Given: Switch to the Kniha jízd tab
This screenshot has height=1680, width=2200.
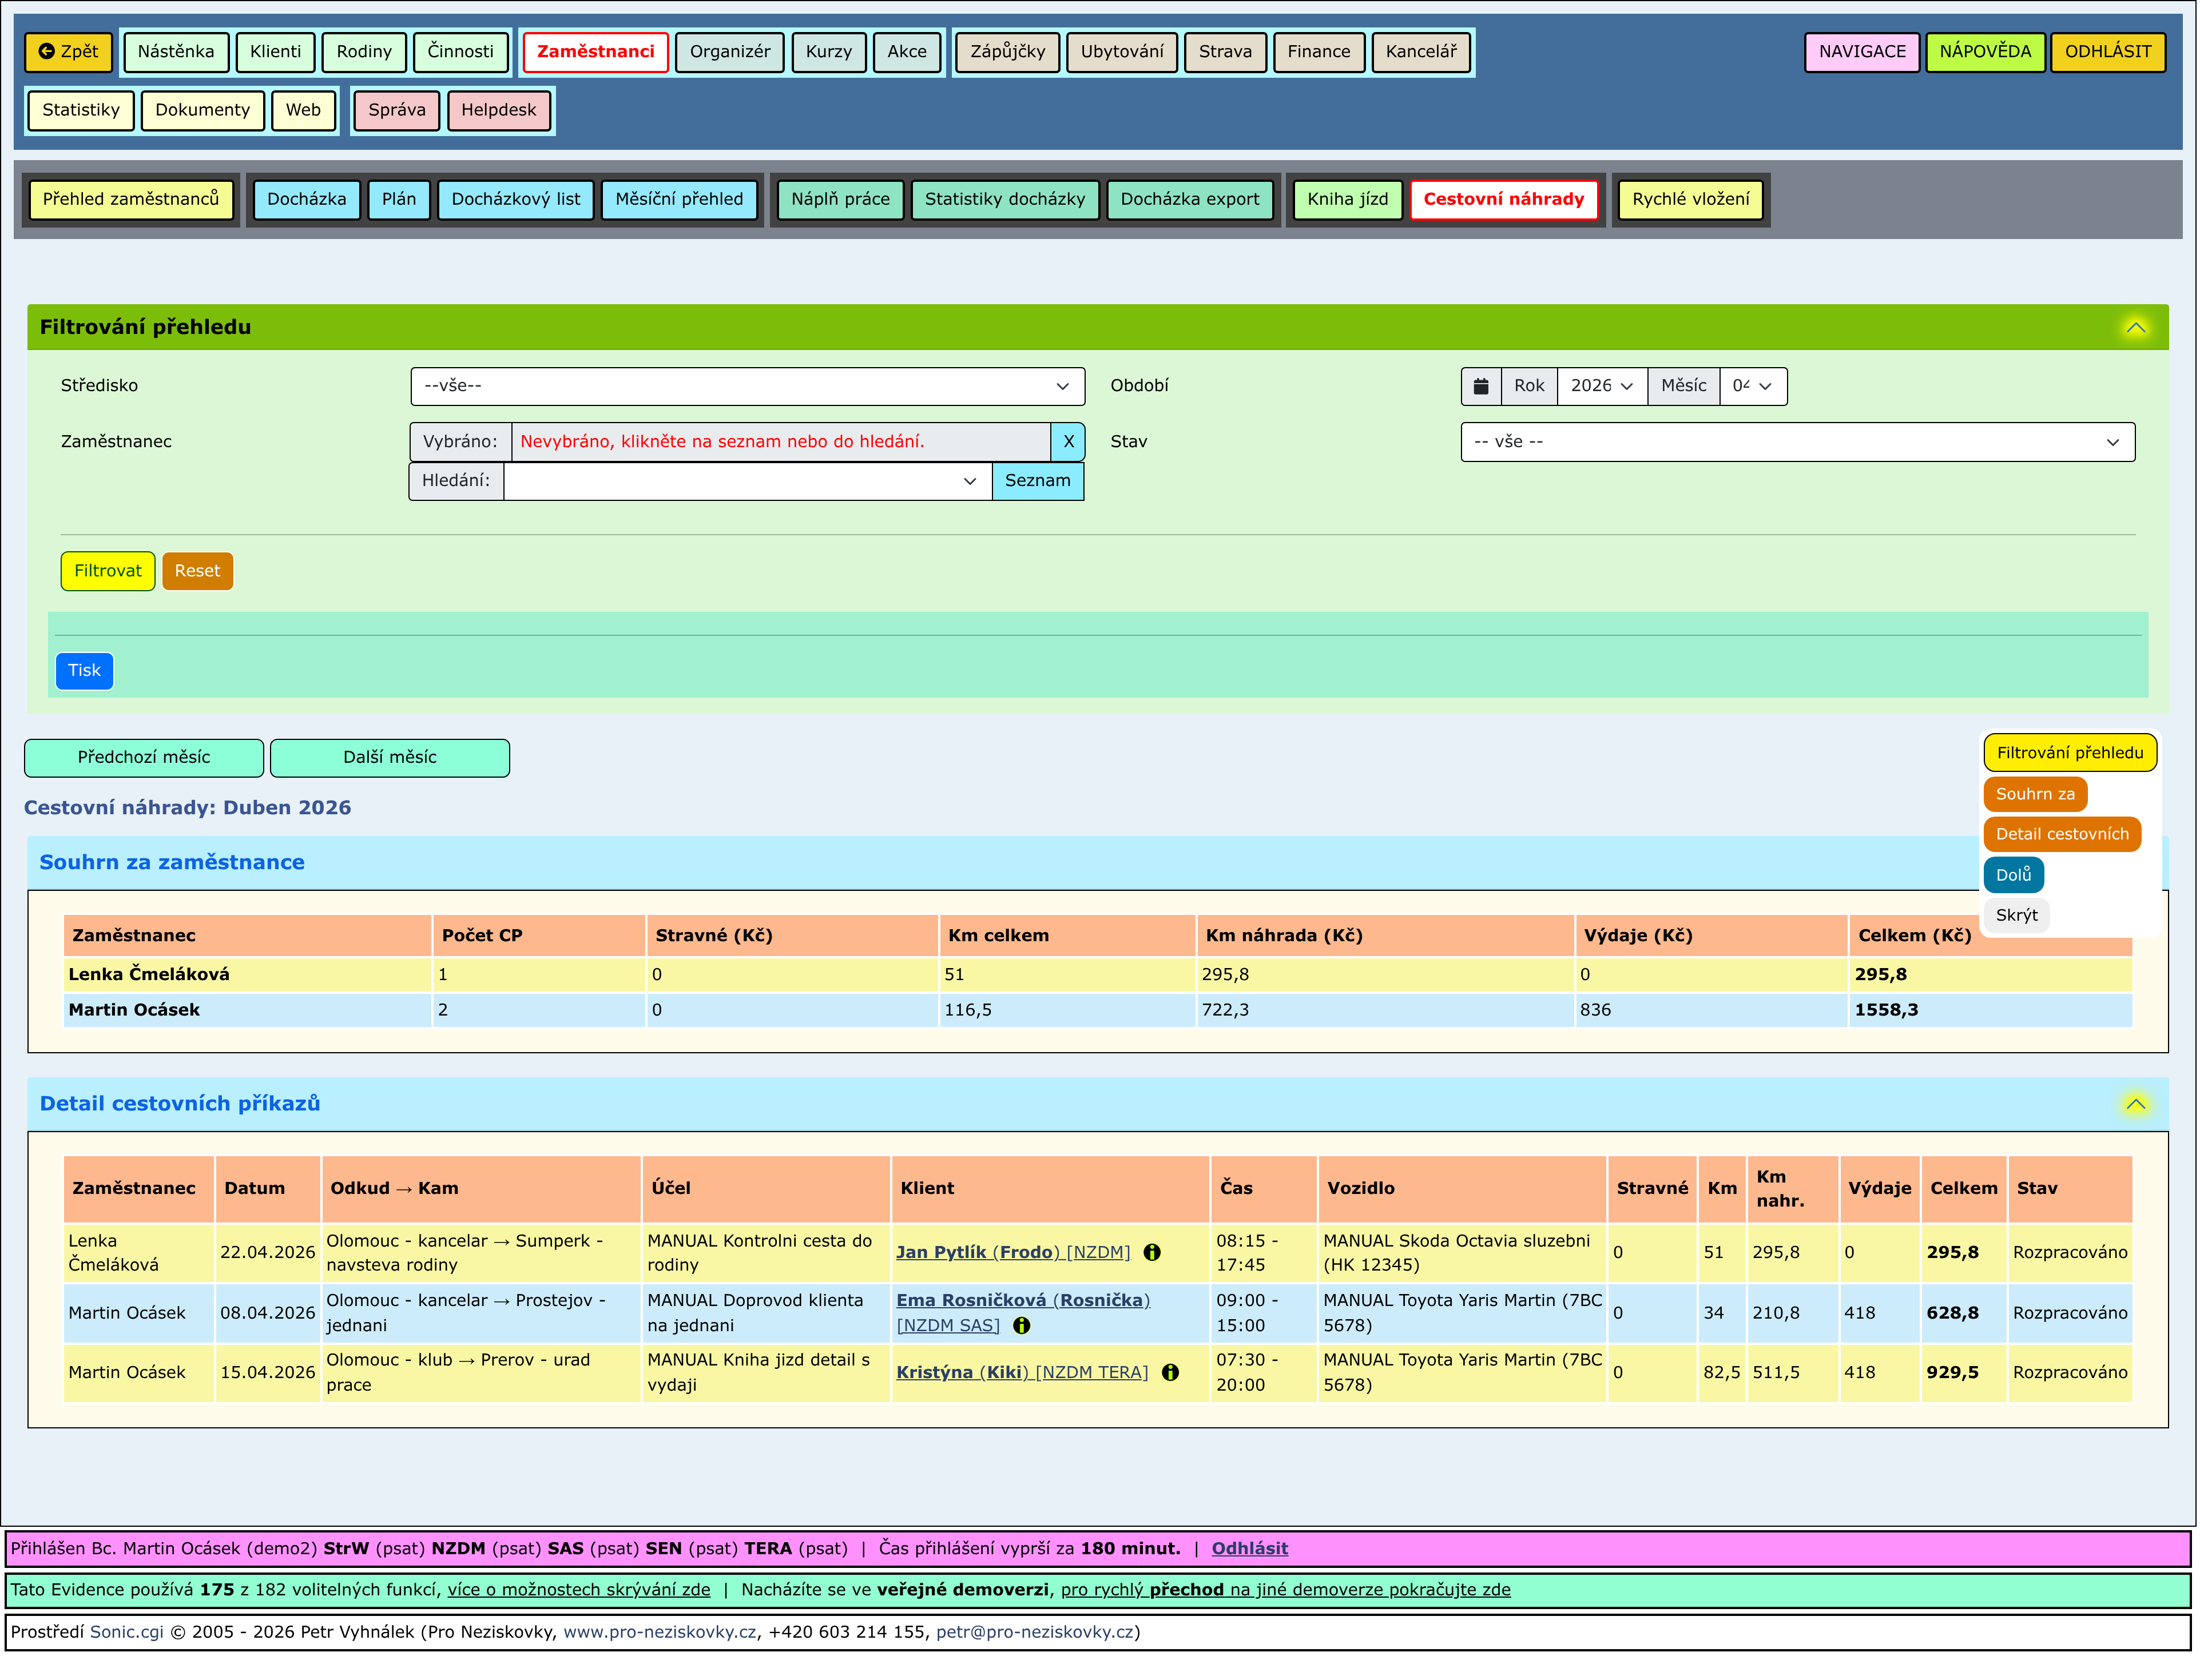Looking at the screenshot, I should (x=1348, y=199).
